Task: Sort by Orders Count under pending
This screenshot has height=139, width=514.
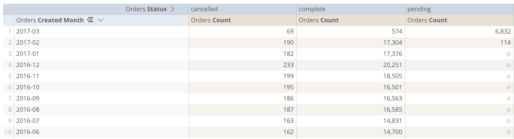Action: [x=427, y=20]
